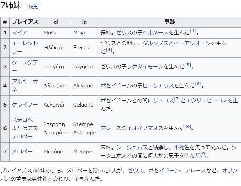Open the メロペー link in row 7

22,152
